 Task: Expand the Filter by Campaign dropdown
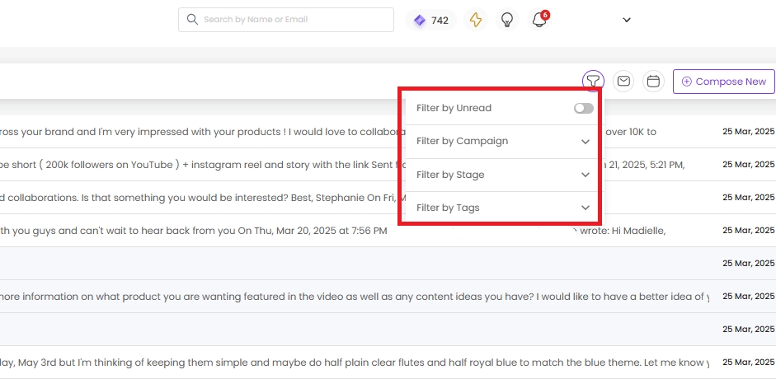click(503, 142)
